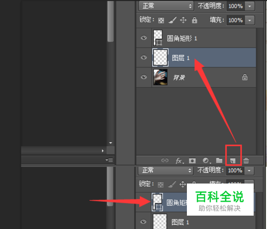Create a new group with the folder icon
Viewport: 267px width, 229px height.
coord(219,161)
